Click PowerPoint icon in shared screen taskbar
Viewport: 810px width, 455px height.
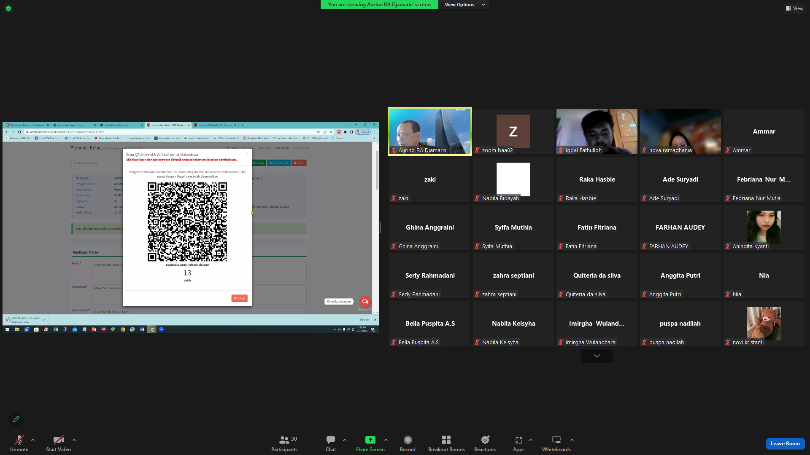pos(94,329)
